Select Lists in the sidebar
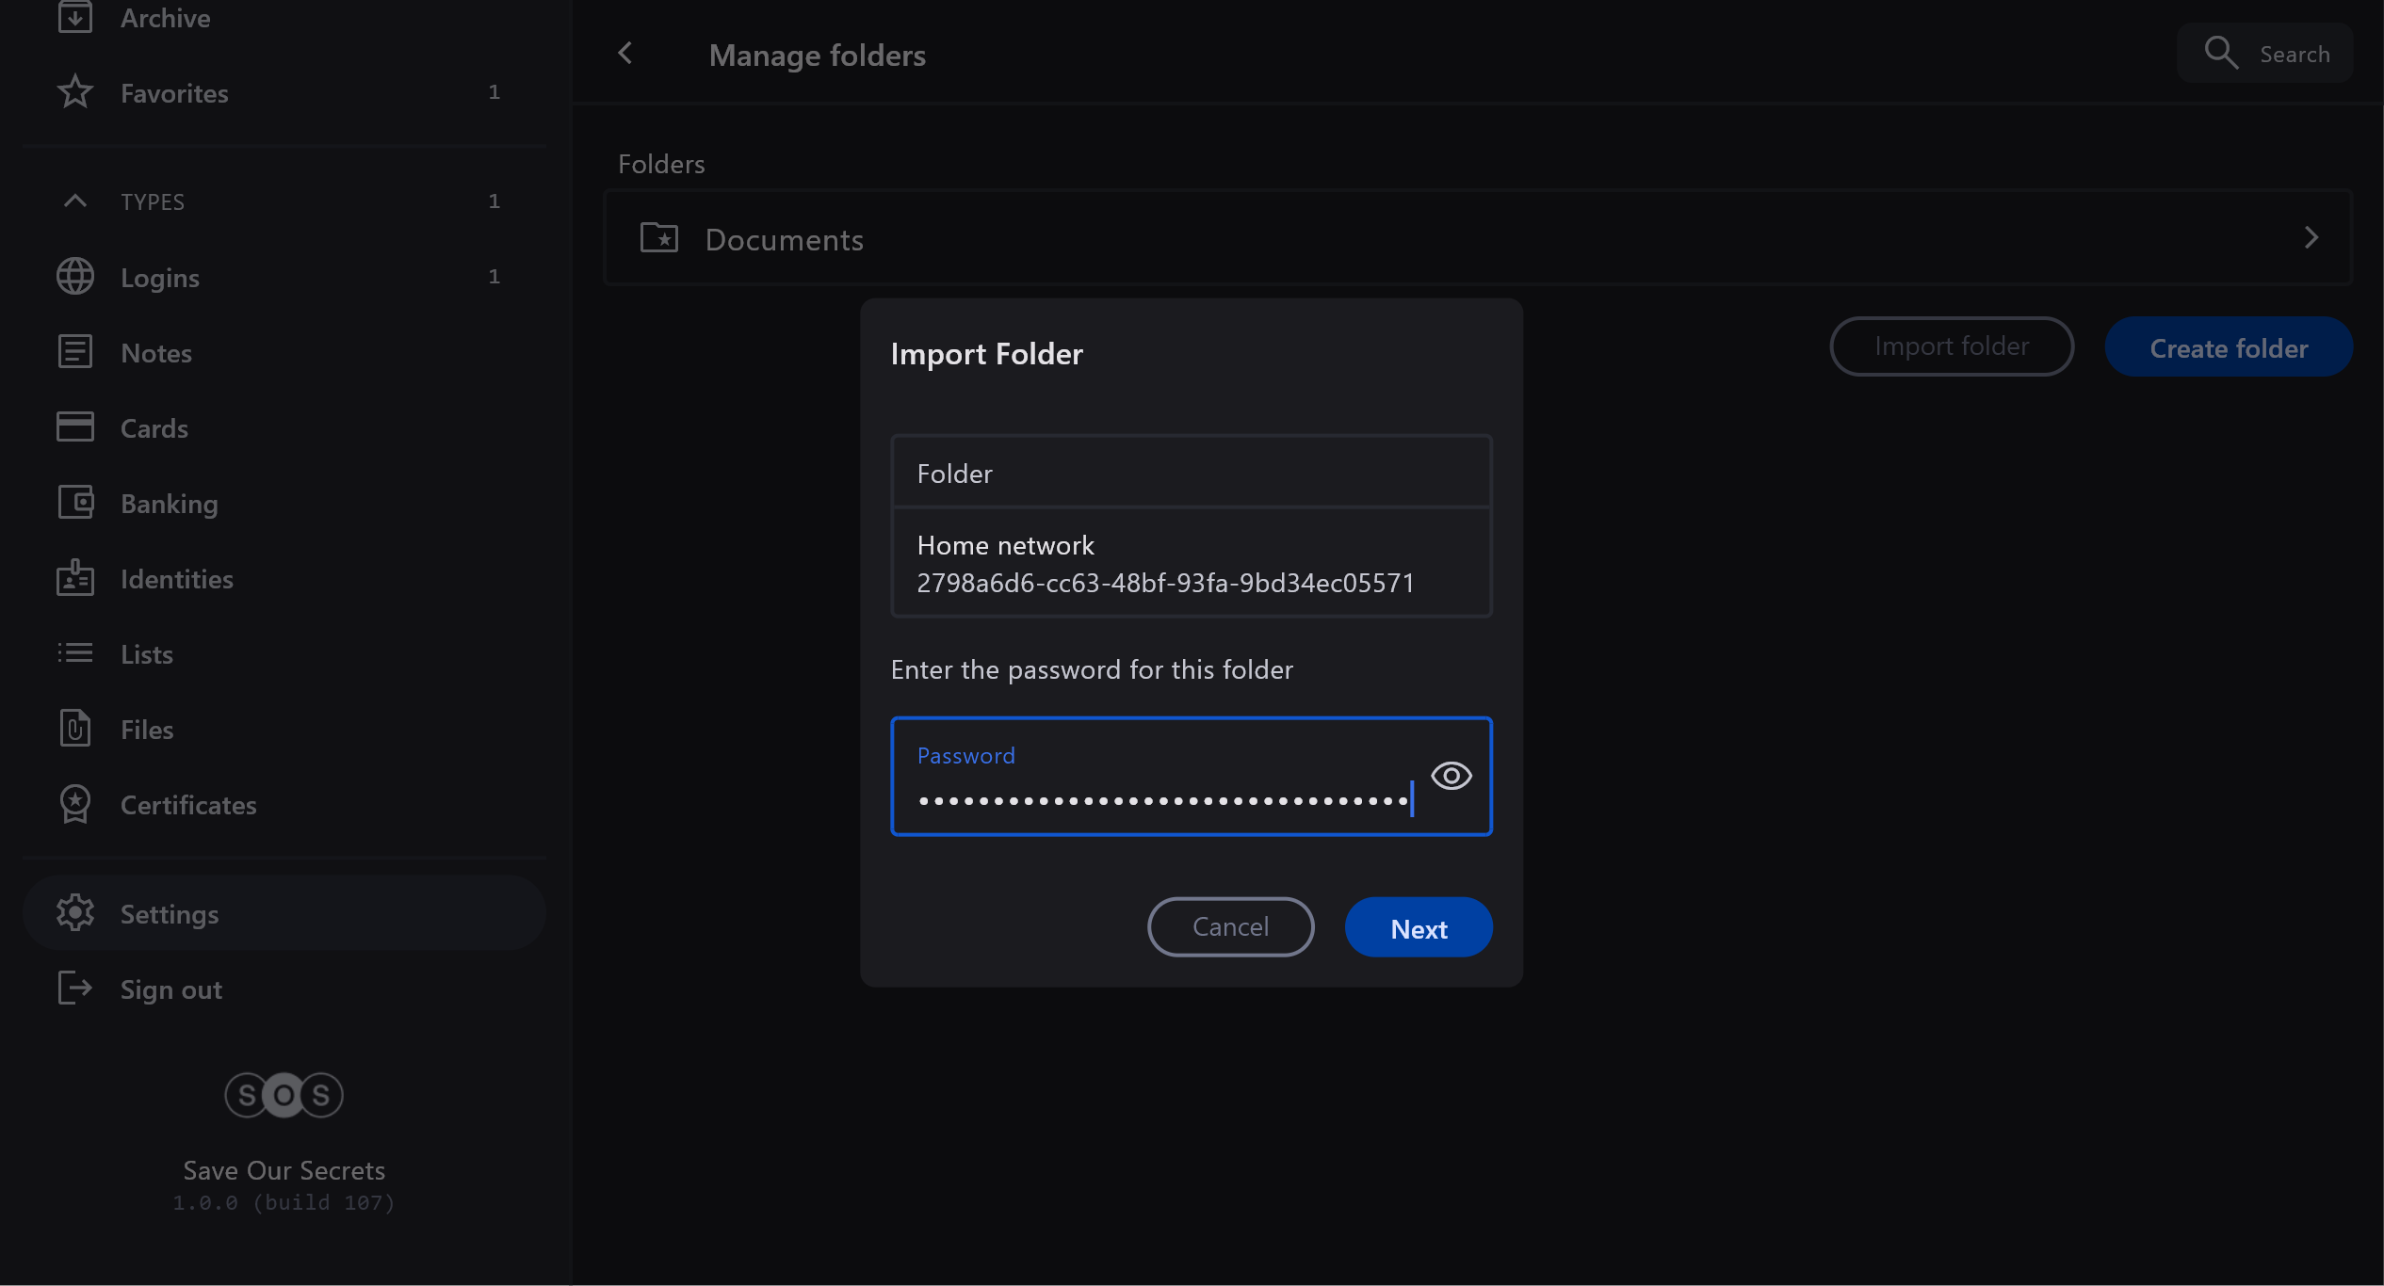Image resolution: width=2384 pixels, height=1286 pixels. click(x=147, y=654)
